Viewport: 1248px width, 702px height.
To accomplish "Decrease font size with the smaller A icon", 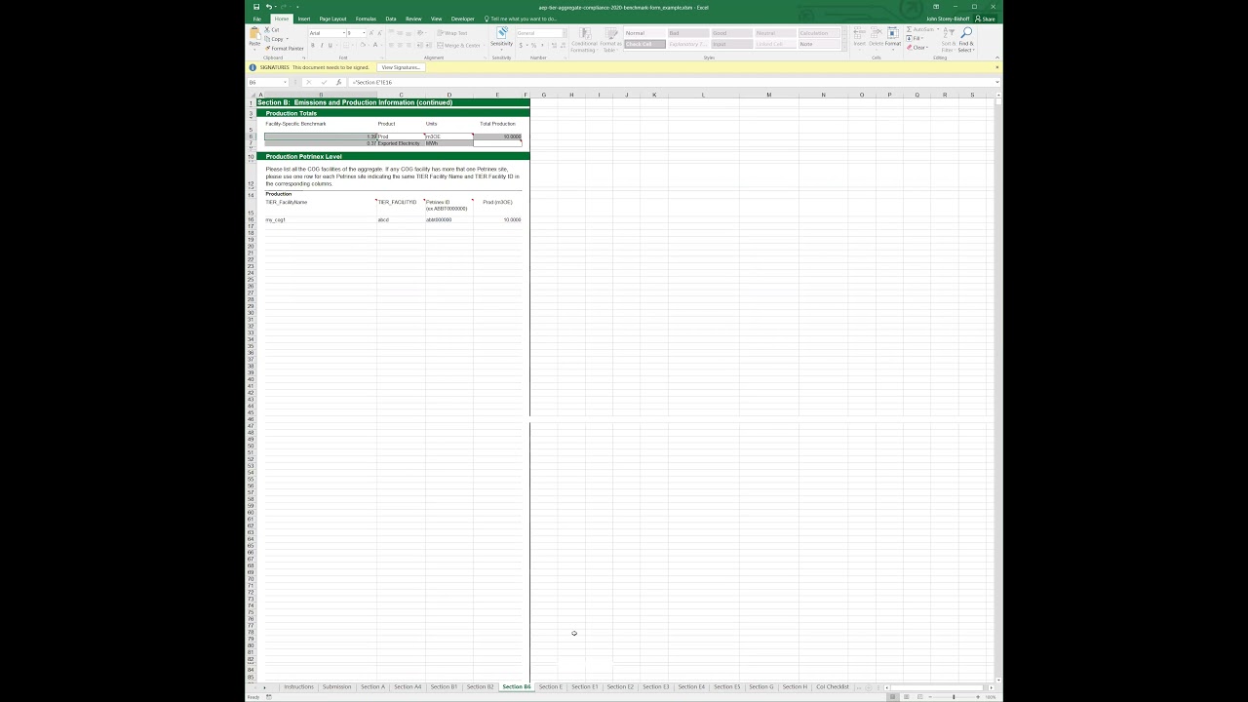I will (379, 33).
